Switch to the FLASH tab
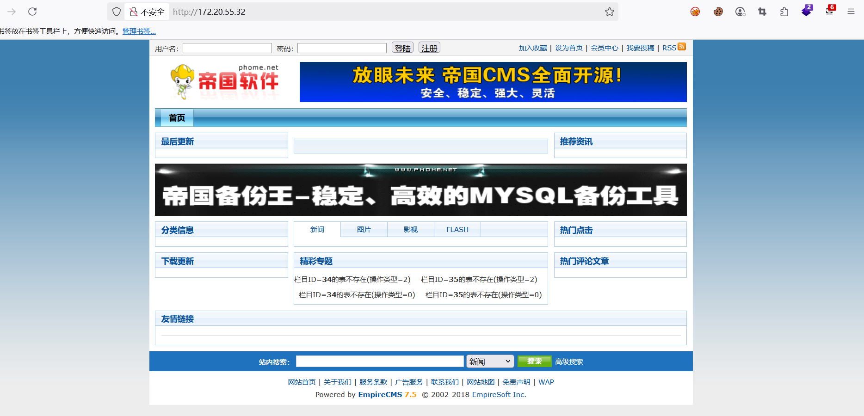 pyautogui.click(x=457, y=230)
